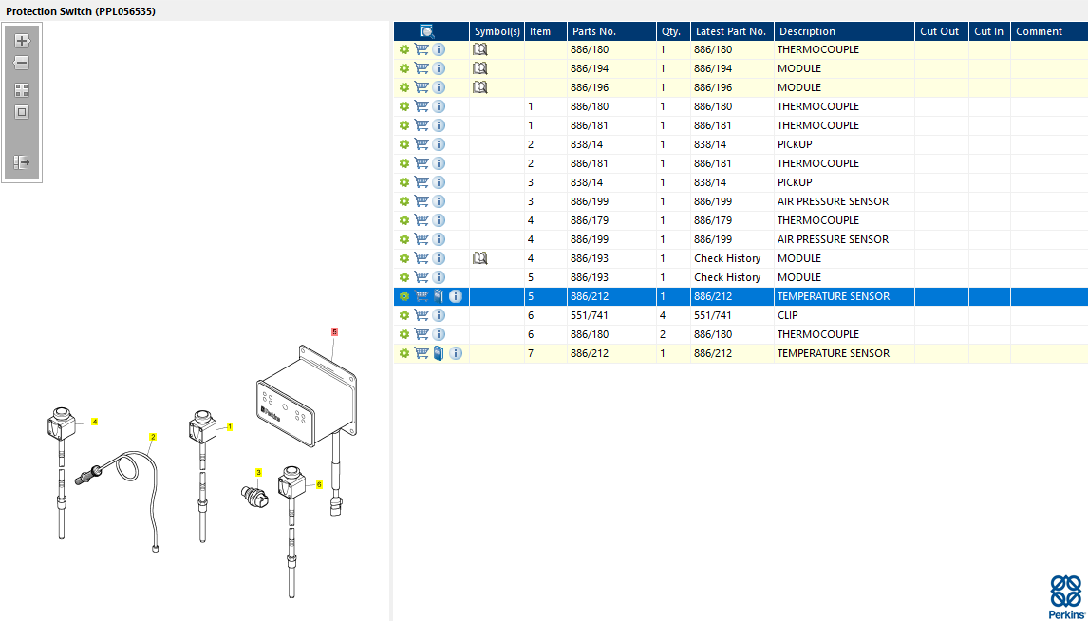Click callout label 4 on the diagram
The image size is (1088, 621).
point(95,421)
